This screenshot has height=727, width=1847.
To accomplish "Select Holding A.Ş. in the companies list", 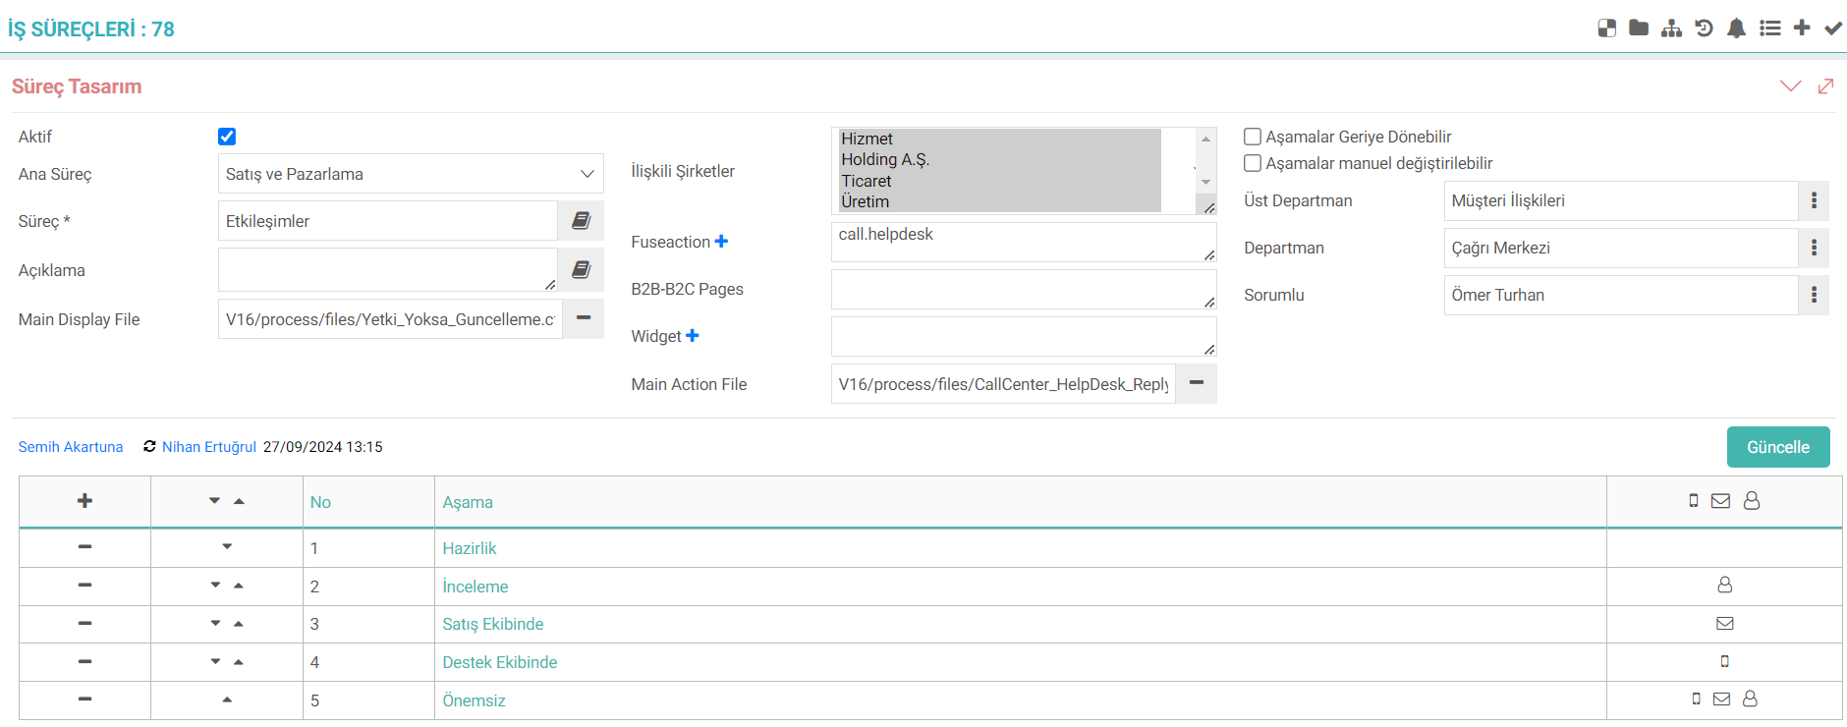I will click(1000, 159).
